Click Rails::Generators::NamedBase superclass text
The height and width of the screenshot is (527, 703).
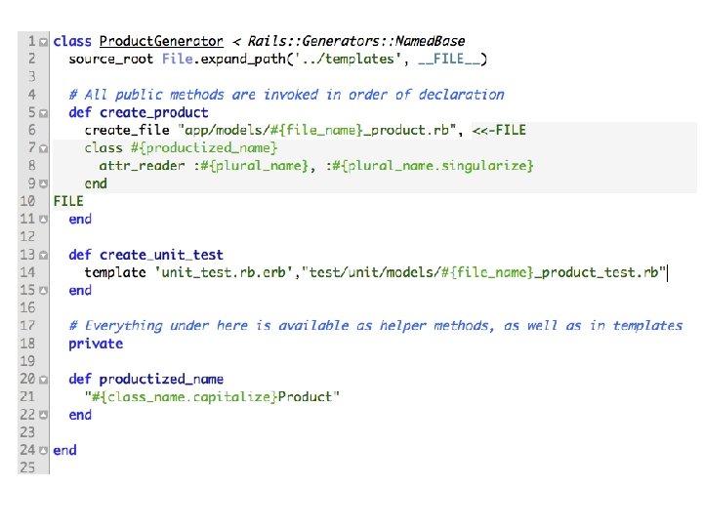(x=356, y=41)
